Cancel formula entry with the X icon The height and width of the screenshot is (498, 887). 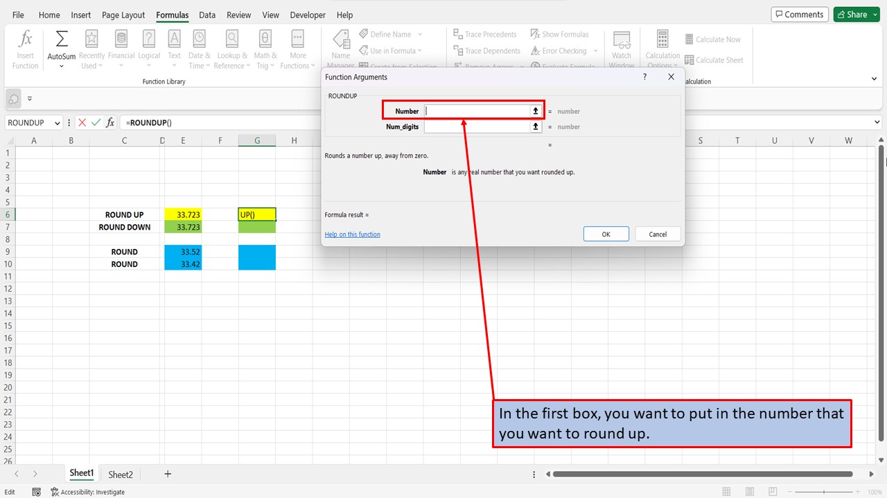(x=83, y=122)
